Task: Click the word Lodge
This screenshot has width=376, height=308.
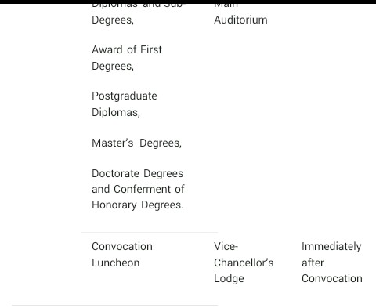Action: coord(229,279)
